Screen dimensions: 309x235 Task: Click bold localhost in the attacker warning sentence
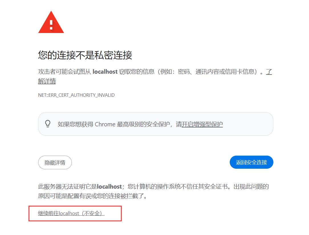(105, 72)
